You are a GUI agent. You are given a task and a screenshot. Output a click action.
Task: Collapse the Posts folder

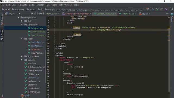click(x=22, y=39)
